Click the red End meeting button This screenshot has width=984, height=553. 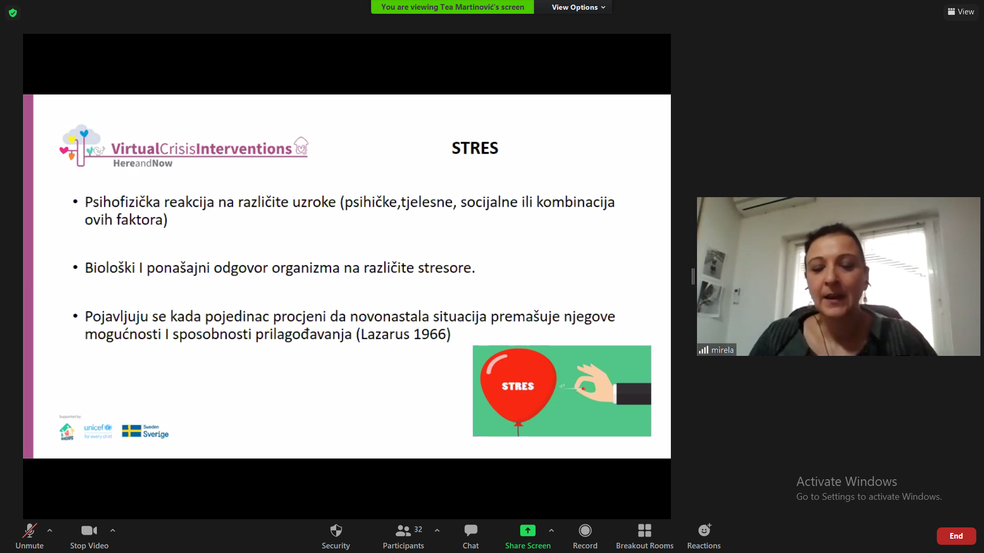956,536
